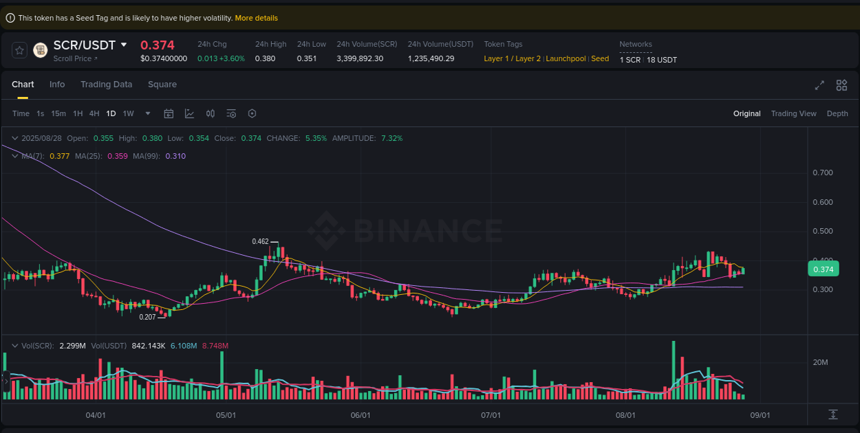Click the chart target settings icon

click(252, 113)
